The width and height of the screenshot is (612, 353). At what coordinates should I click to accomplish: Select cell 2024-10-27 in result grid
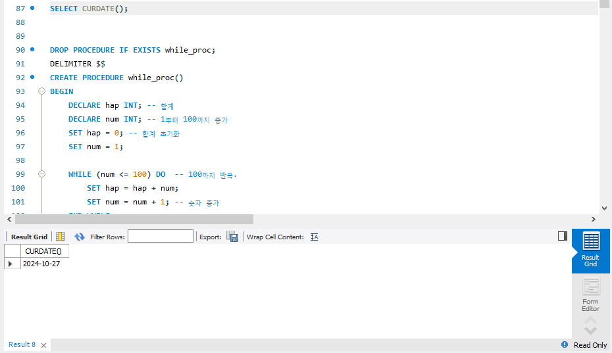point(44,264)
